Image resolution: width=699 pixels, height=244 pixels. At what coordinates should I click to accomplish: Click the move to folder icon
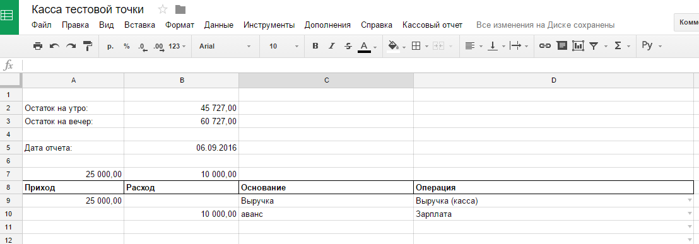180,9
